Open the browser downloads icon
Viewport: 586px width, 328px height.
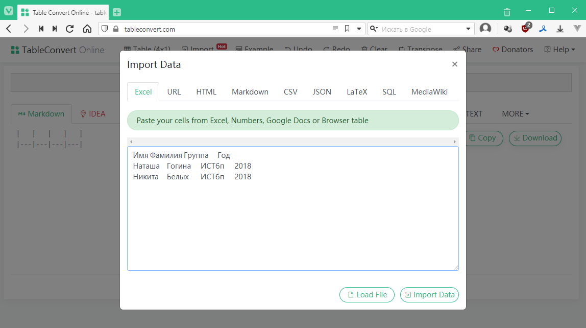560,29
